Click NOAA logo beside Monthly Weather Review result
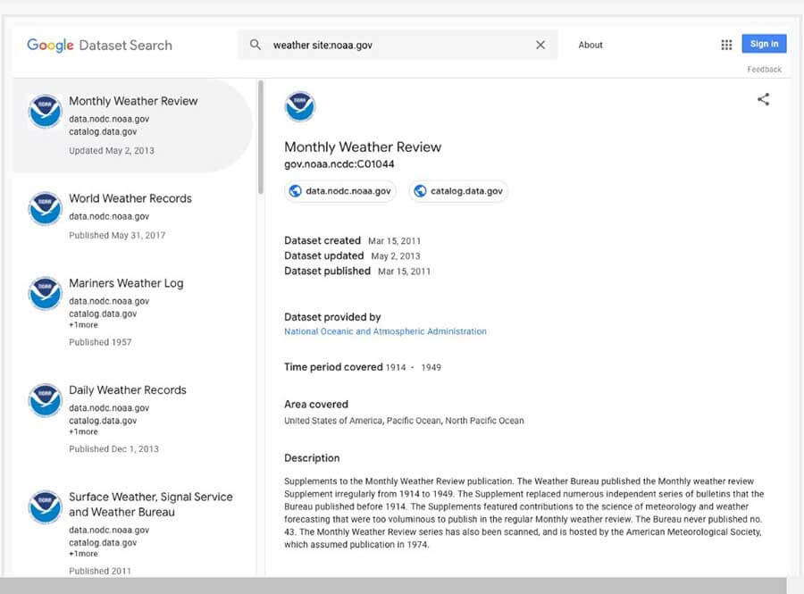Screen dimensions: 804x594 (x=46, y=111)
